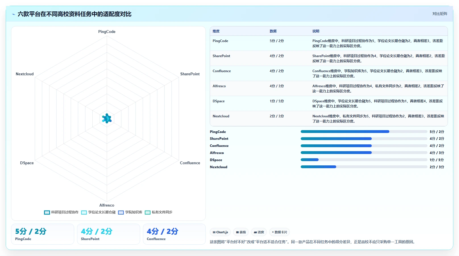The image size is (459, 256).
Task: Select the 表格 chip
Action: 241,232
